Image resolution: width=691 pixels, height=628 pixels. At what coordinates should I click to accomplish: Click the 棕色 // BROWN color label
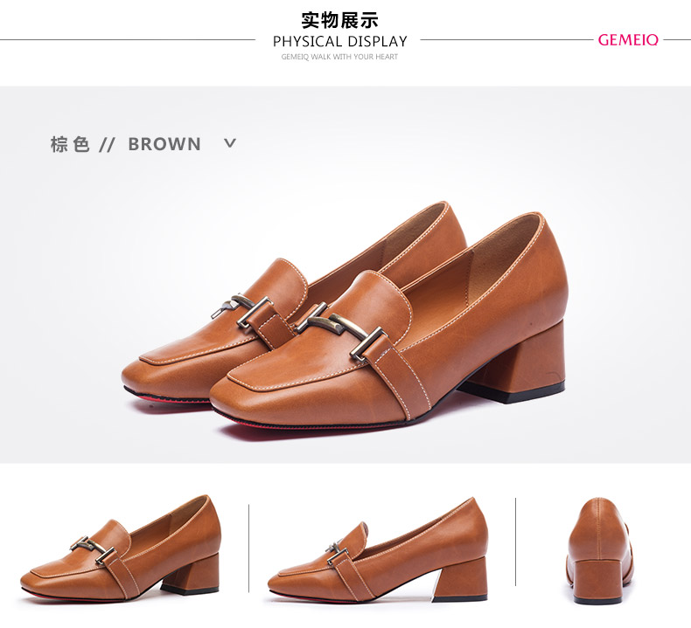pyautogui.click(x=126, y=144)
